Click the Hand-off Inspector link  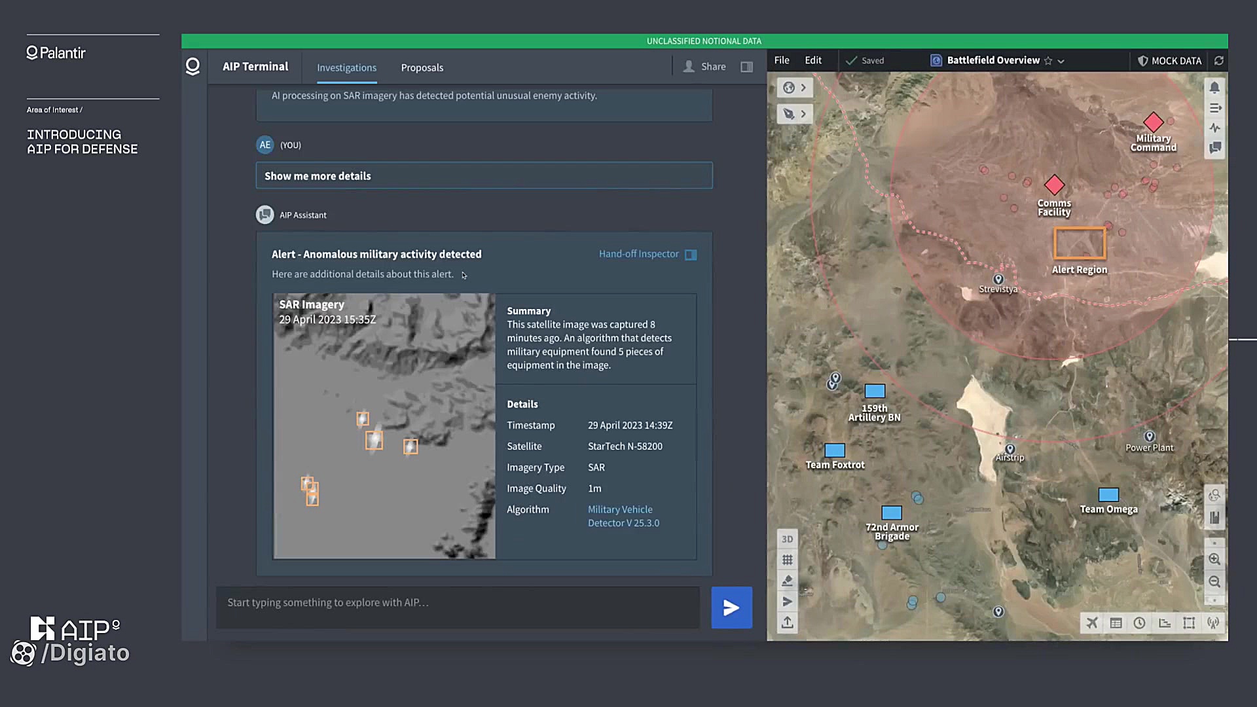click(x=638, y=254)
